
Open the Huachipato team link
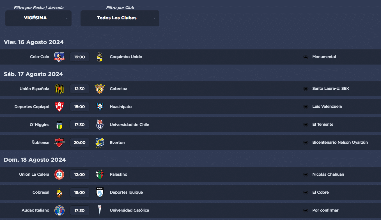(x=121, y=107)
